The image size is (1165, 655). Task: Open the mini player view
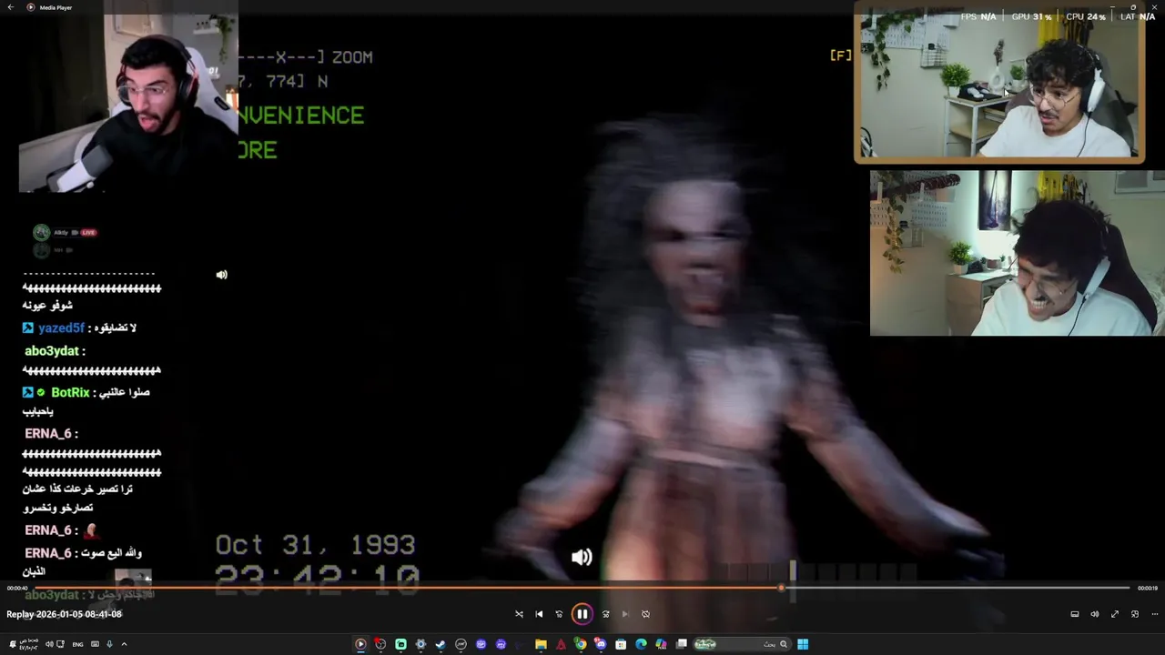pos(1135,614)
